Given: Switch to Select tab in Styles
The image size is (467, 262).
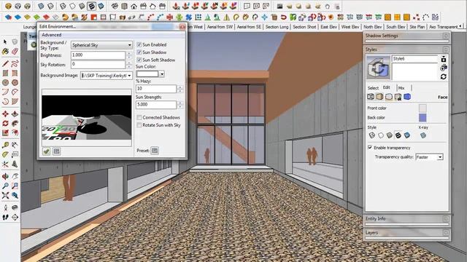Looking at the screenshot, I should click(373, 88).
